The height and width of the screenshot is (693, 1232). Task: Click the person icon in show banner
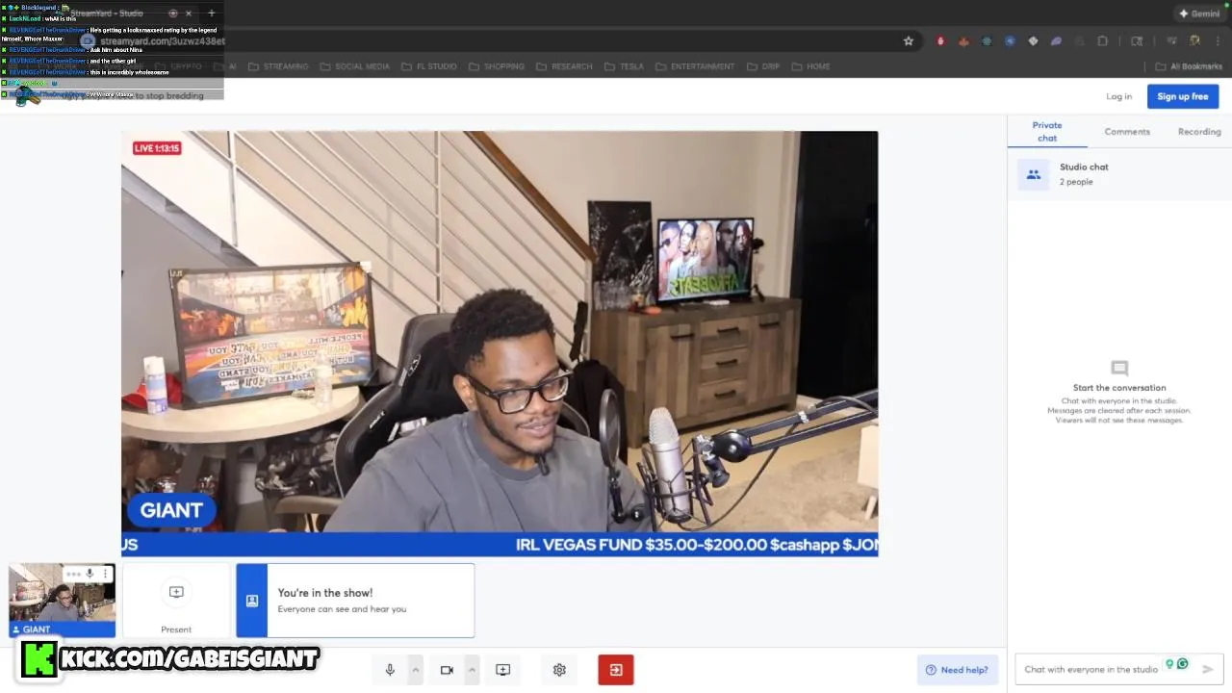click(x=252, y=601)
